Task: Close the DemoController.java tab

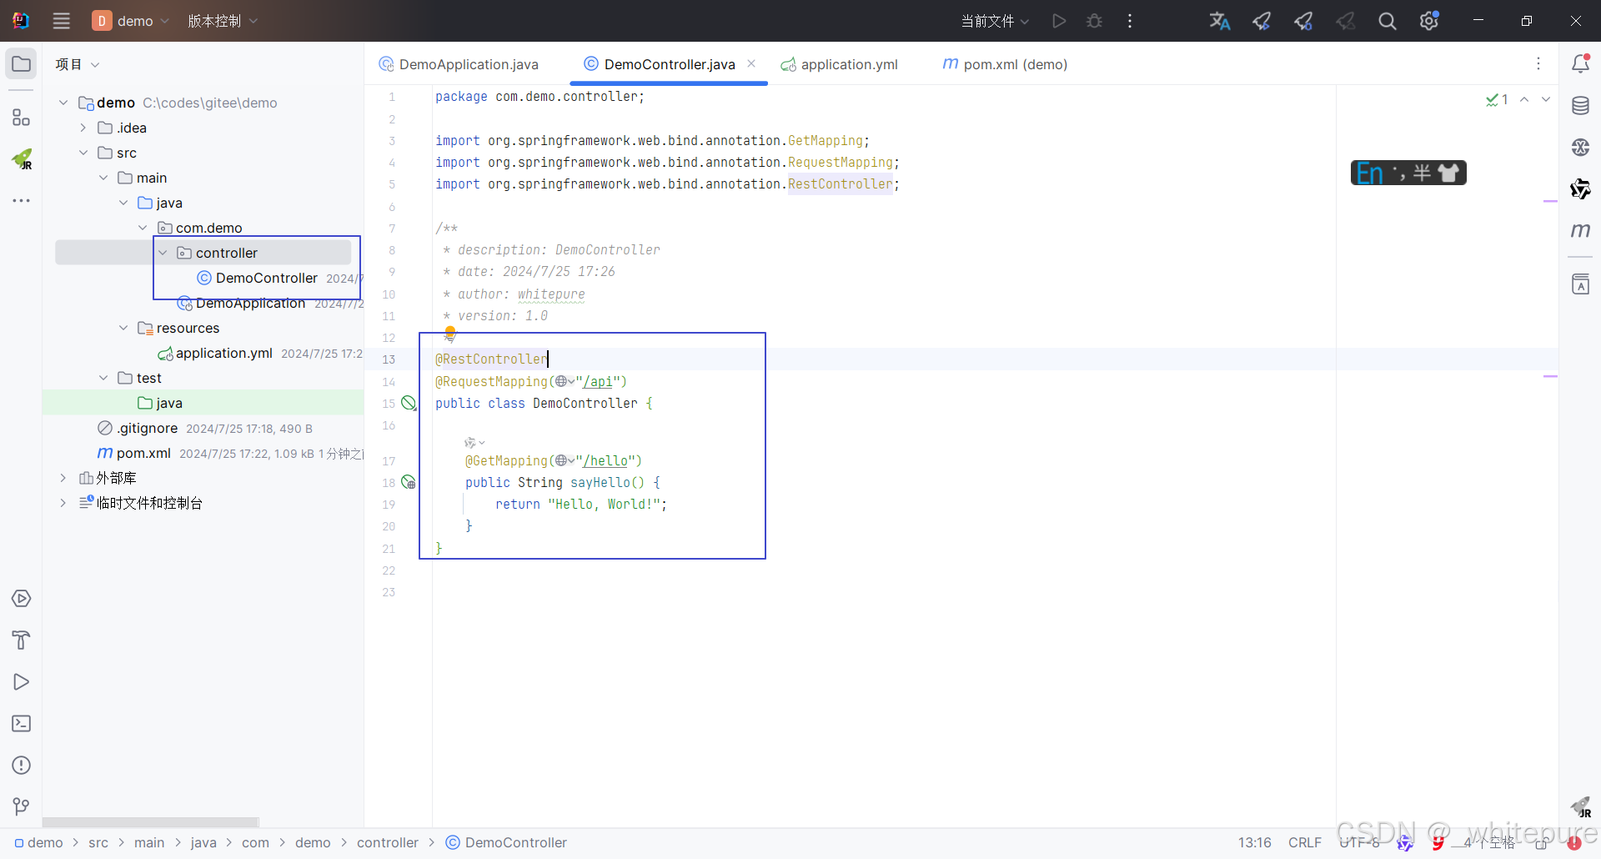Action: click(x=751, y=63)
